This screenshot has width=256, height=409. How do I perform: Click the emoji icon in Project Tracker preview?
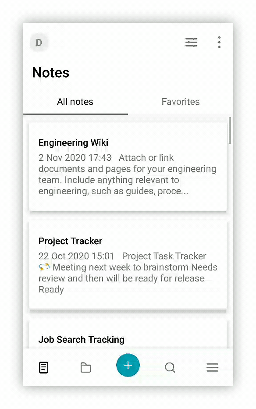(44, 267)
